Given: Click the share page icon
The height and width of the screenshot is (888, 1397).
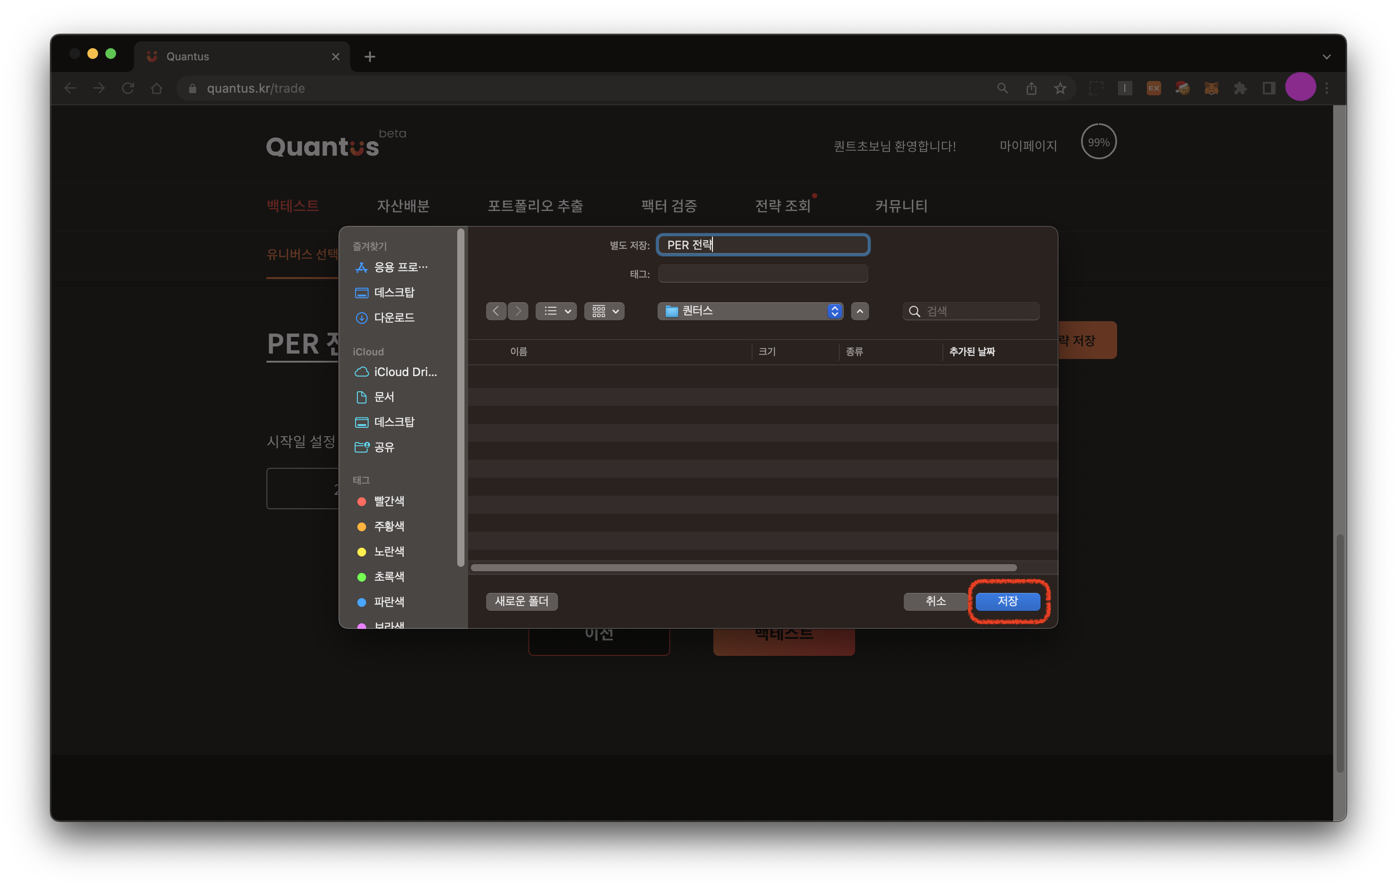Looking at the screenshot, I should point(1032,88).
